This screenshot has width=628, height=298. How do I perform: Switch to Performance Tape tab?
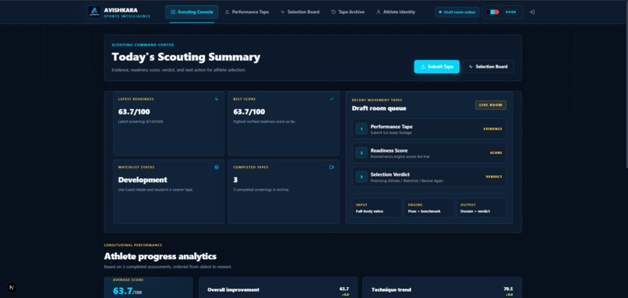247,12
